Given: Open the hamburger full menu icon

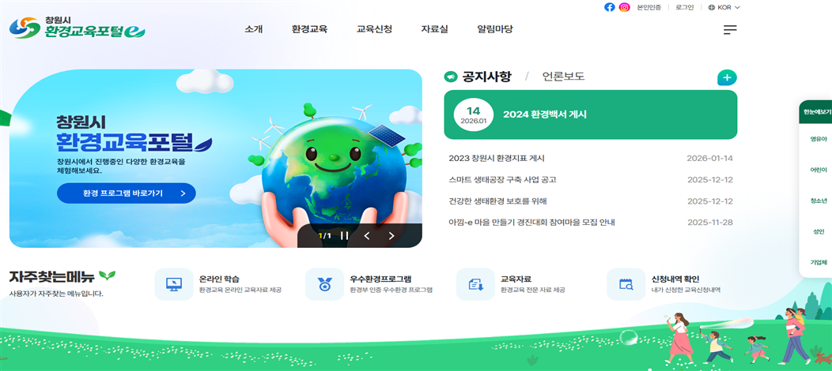Looking at the screenshot, I should click(x=730, y=30).
